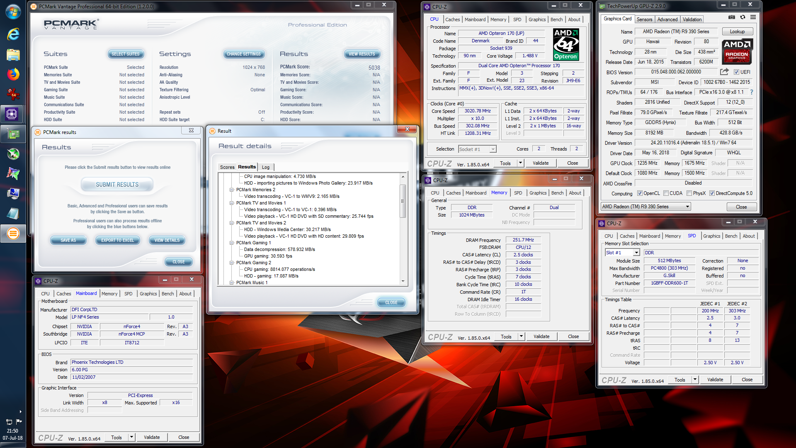This screenshot has width=796, height=448.
Task: Toggle the OpenCL checkbox
Action: (640, 193)
